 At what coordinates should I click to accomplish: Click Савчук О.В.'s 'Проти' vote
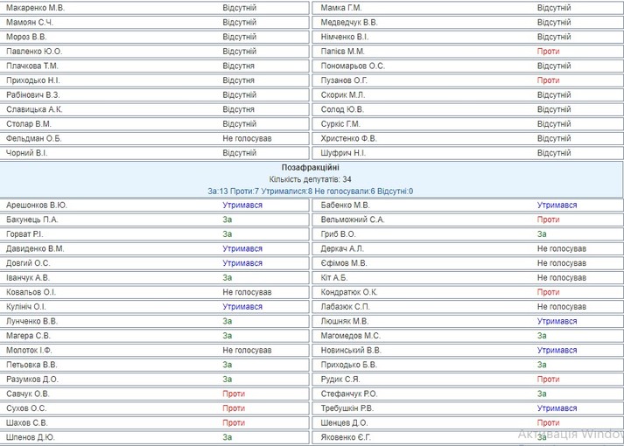coord(234,394)
